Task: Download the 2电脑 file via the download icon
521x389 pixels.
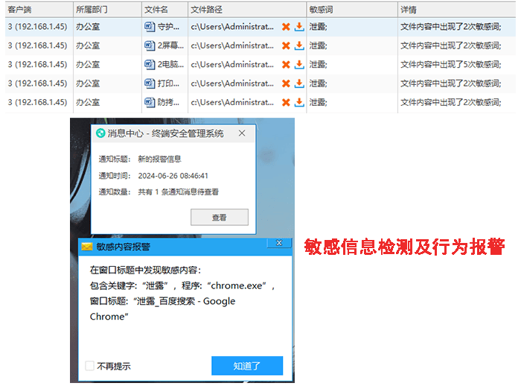Action: coord(299,65)
